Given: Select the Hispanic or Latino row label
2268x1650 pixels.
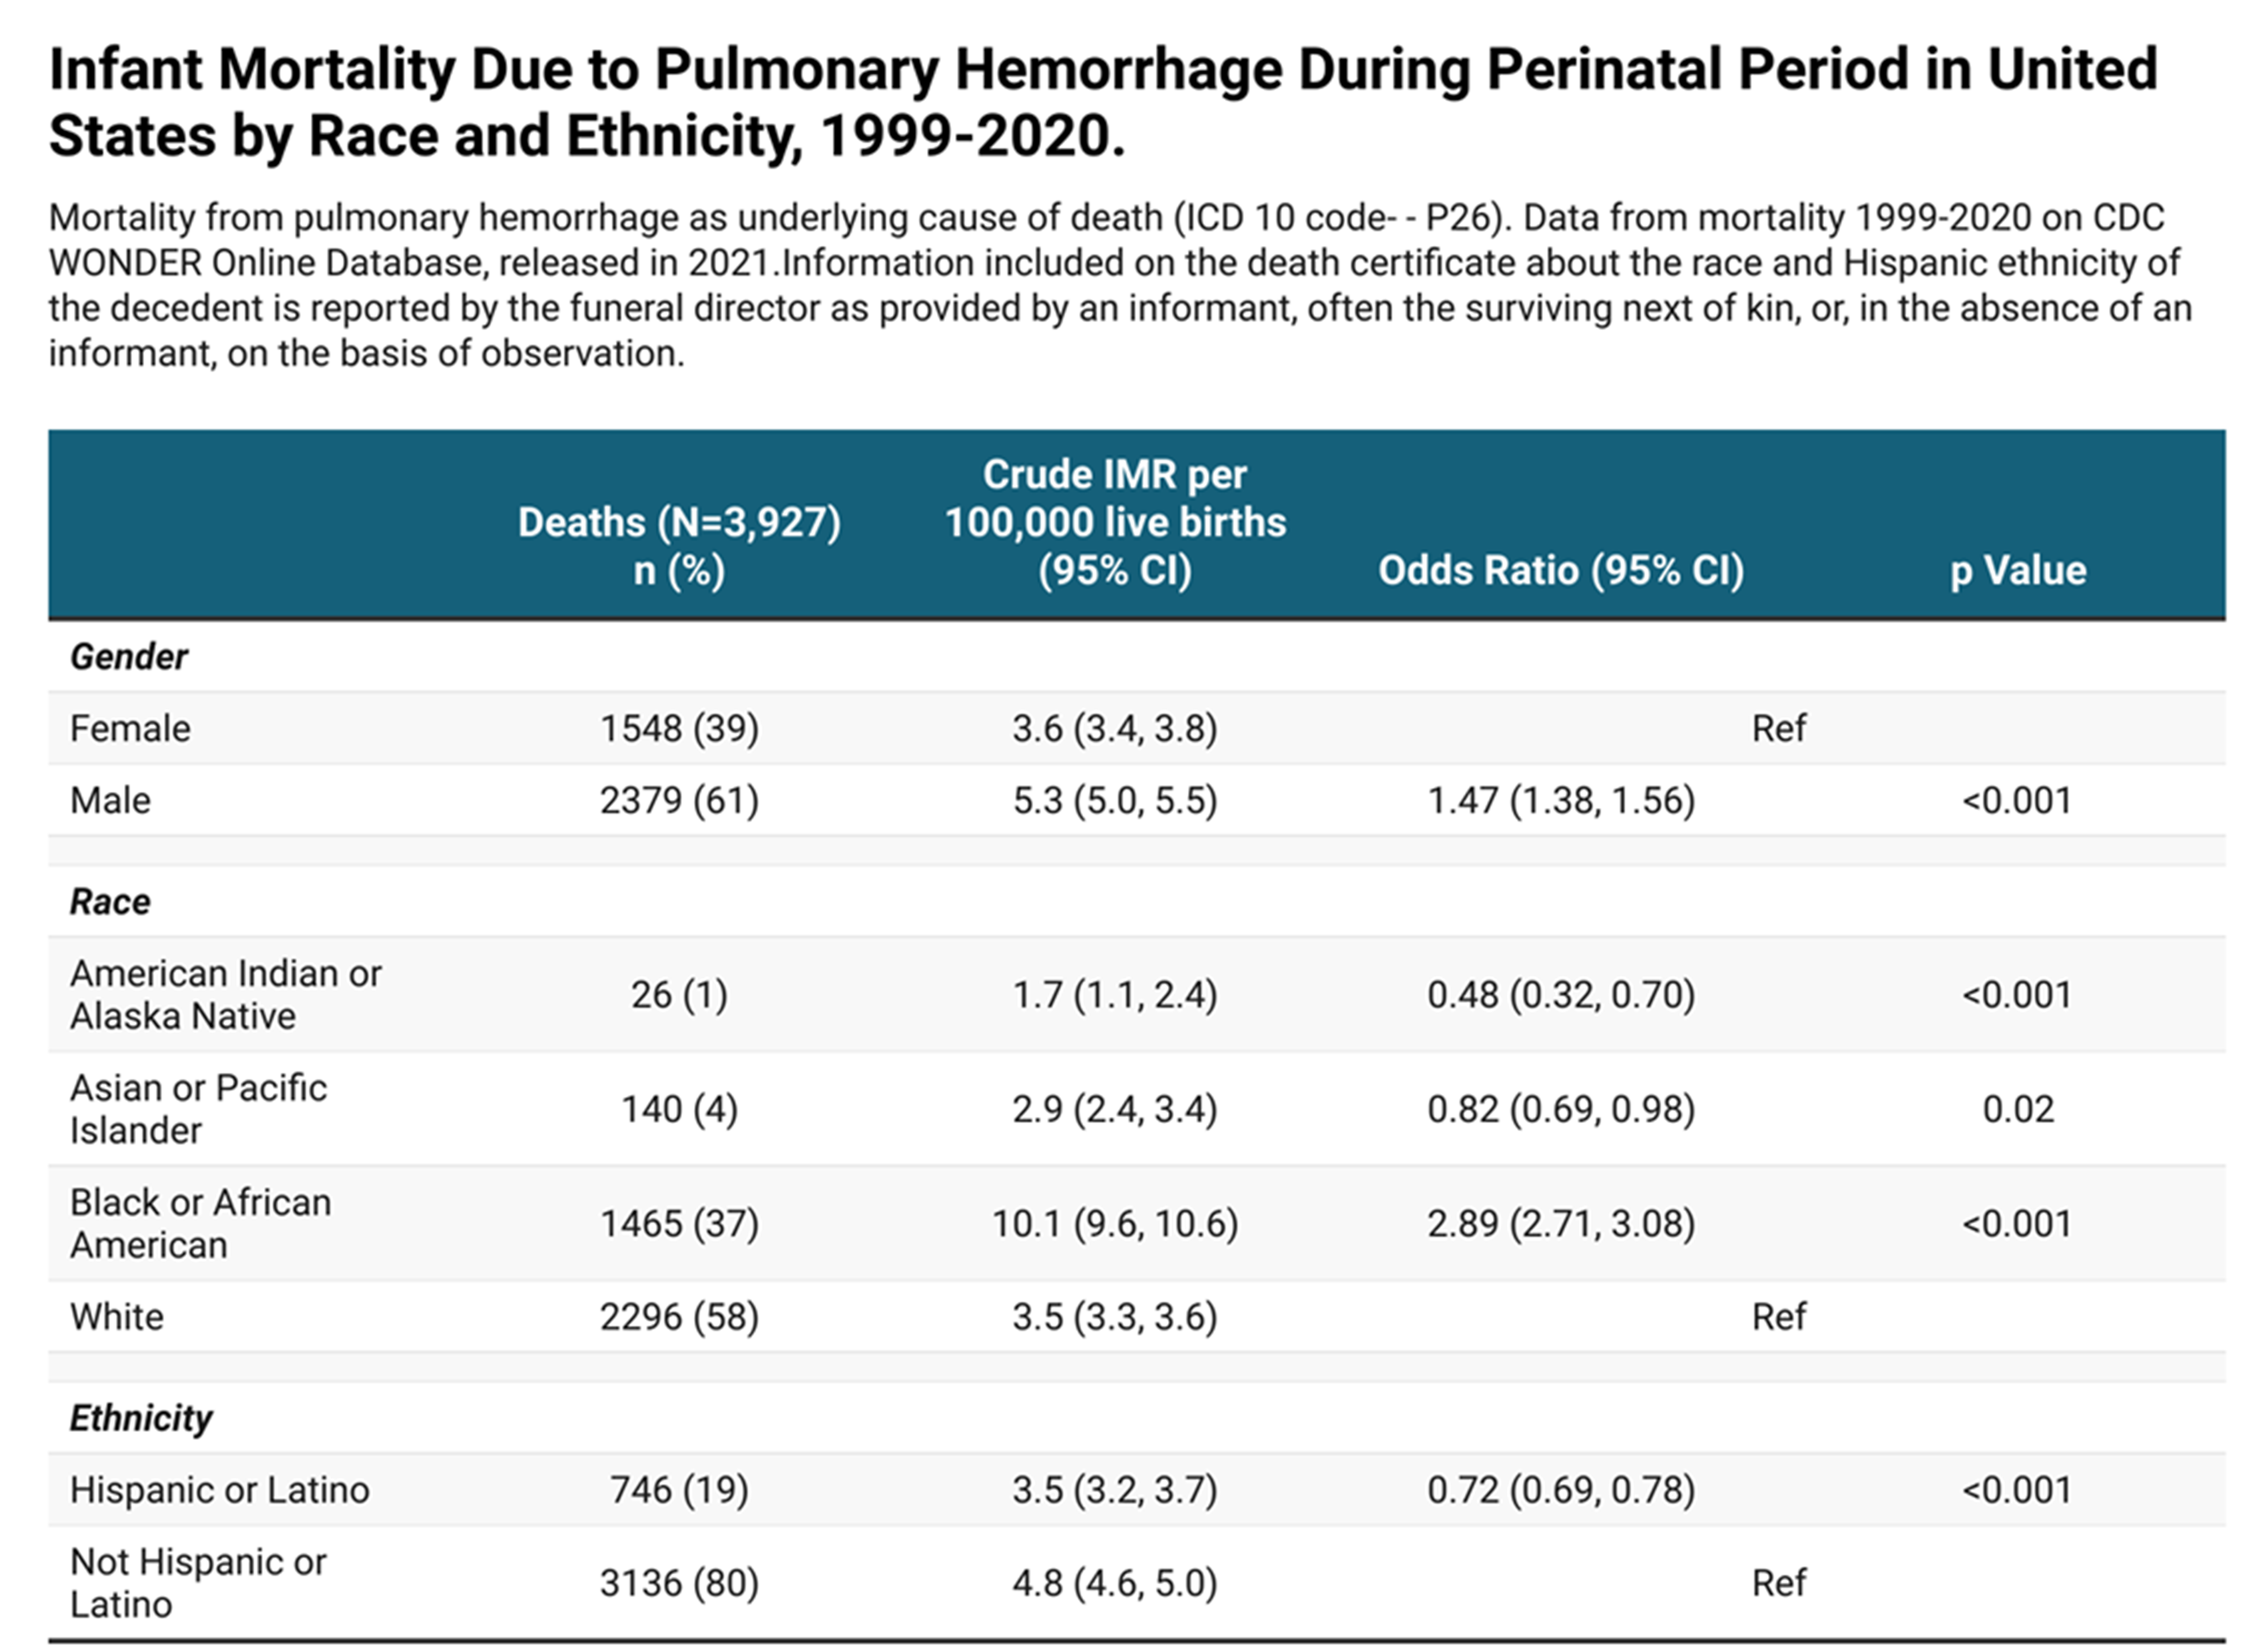Looking at the screenshot, I should (x=219, y=1490).
